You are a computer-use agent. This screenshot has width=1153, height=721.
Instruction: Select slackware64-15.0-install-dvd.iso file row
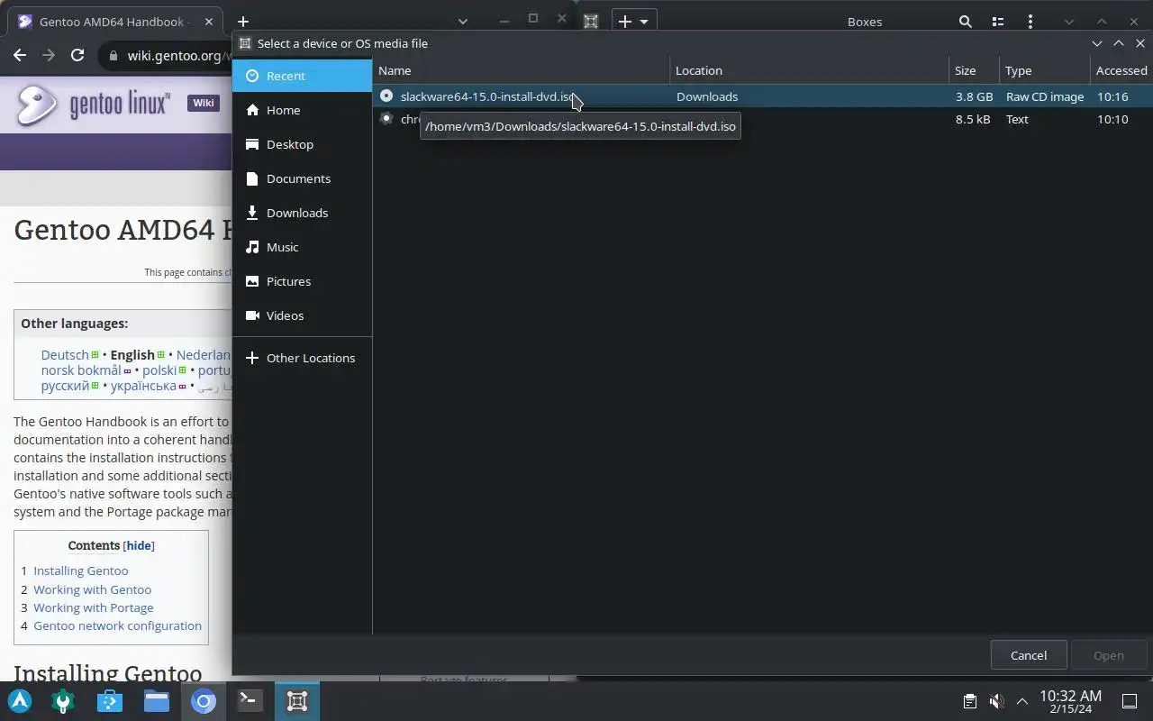762,96
